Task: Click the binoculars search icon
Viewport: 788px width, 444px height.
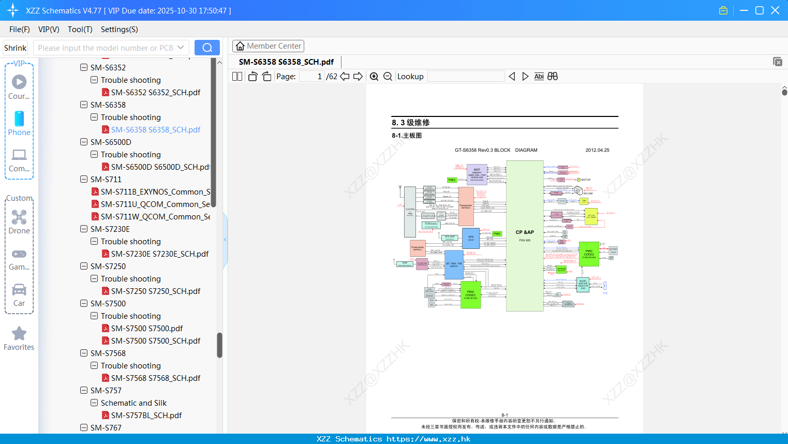Action: coord(553,77)
